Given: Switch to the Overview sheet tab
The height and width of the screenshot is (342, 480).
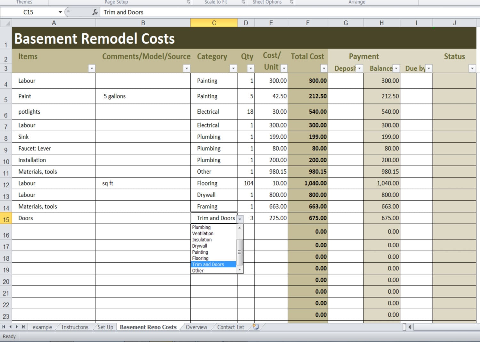Looking at the screenshot, I should 196,327.
